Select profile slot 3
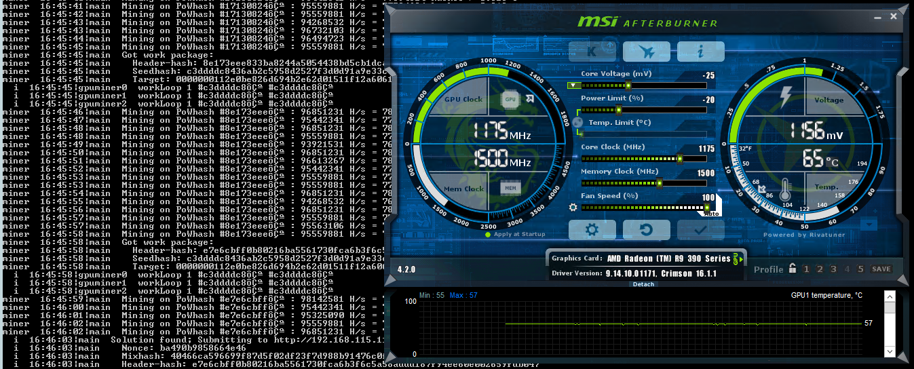This screenshot has height=369, width=914. 833,269
